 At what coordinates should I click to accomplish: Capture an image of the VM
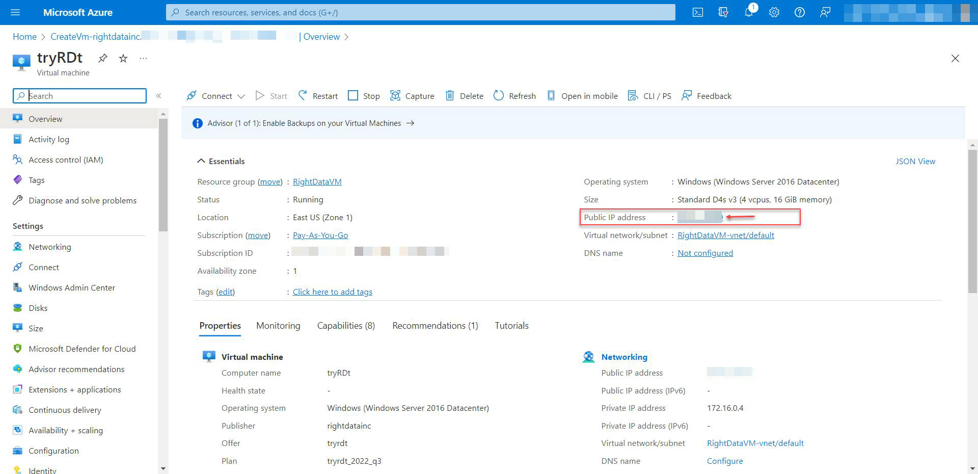point(413,96)
